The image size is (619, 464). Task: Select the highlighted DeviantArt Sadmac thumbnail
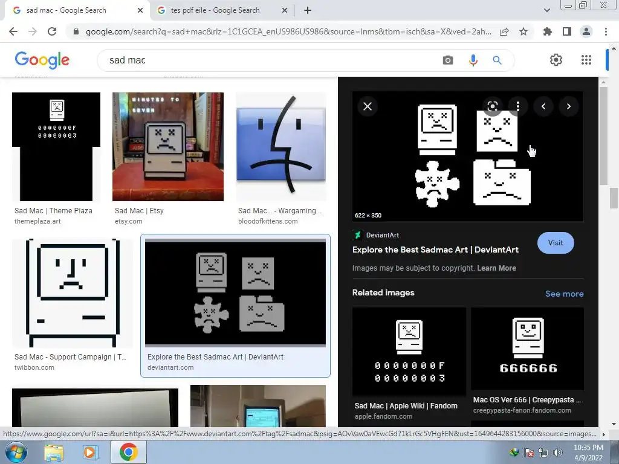point(235,293)
